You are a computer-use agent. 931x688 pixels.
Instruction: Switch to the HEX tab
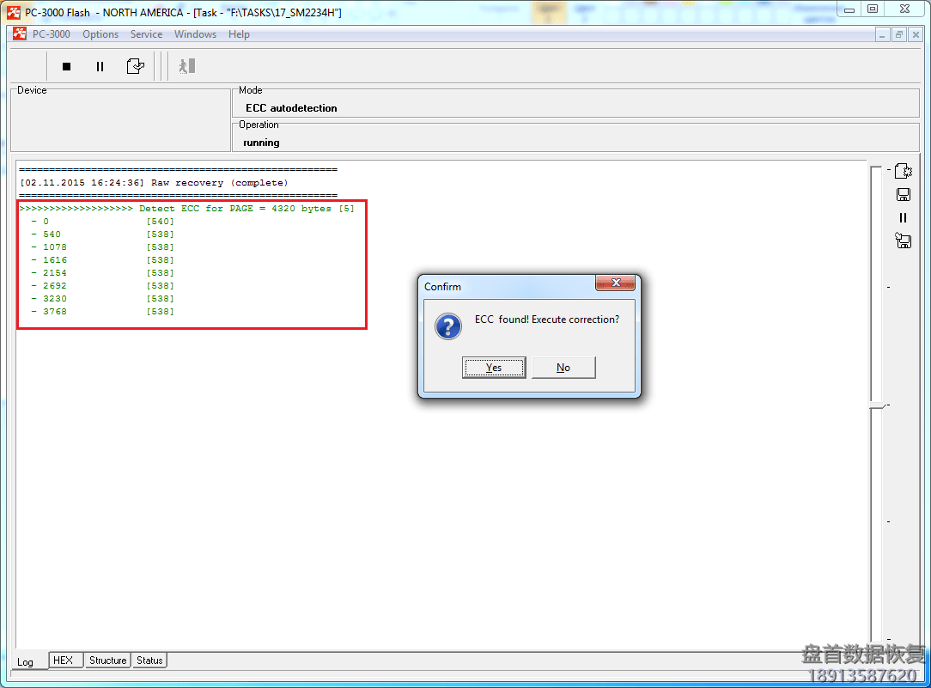click(64, 661)
